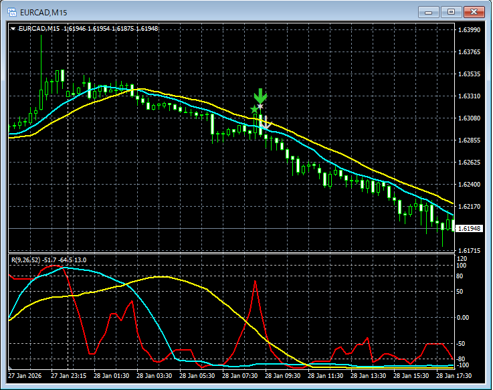The height and width of the screenshot is (390, 493).
Task: Click the 28 Jan 09:30 time axis label
Action: point(284,377)
